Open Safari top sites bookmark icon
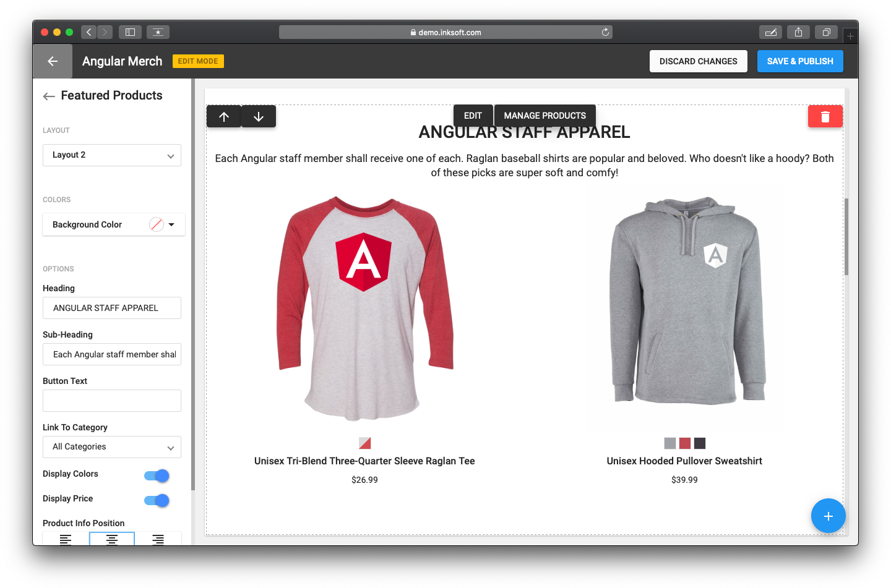 (158, 32)
